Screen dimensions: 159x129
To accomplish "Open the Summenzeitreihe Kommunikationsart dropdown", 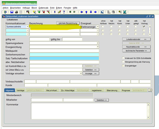I will (28, 26).
